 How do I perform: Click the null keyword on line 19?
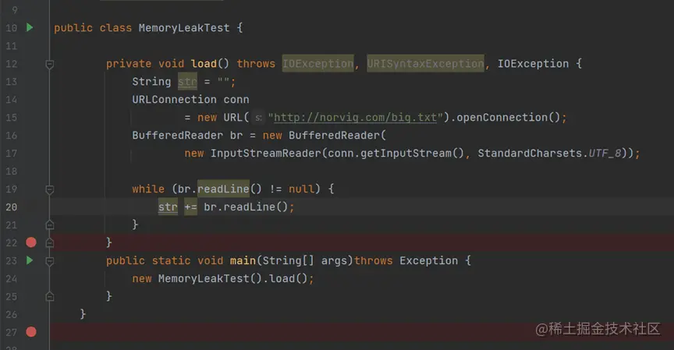[301, 189]
